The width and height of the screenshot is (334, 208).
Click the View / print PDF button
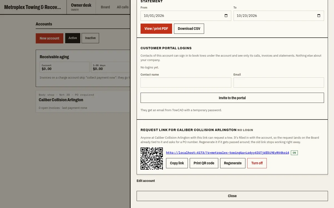click(x=156, y=29)
